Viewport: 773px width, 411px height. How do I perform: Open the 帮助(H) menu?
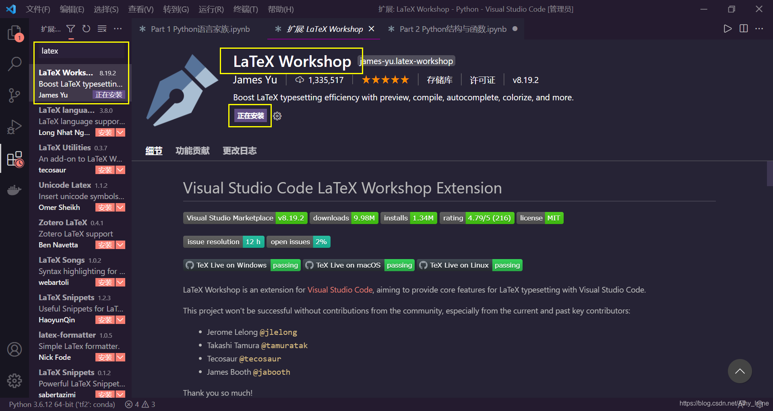point(281,9)
